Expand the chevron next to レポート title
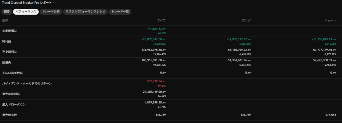Screen dimensions: 342x123 pos(54,3)
